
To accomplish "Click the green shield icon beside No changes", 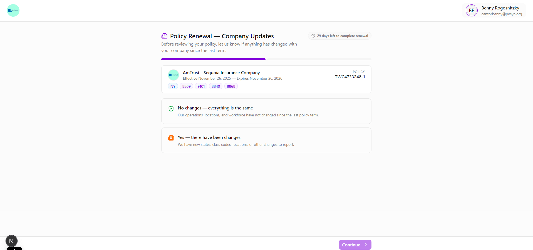I will 171,109.
